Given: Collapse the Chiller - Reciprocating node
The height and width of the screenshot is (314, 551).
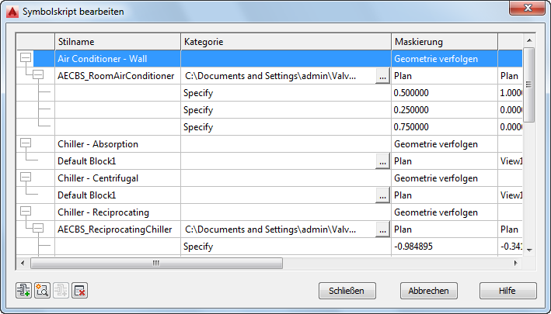Looking at the screenshot, I should click(26, 212).
